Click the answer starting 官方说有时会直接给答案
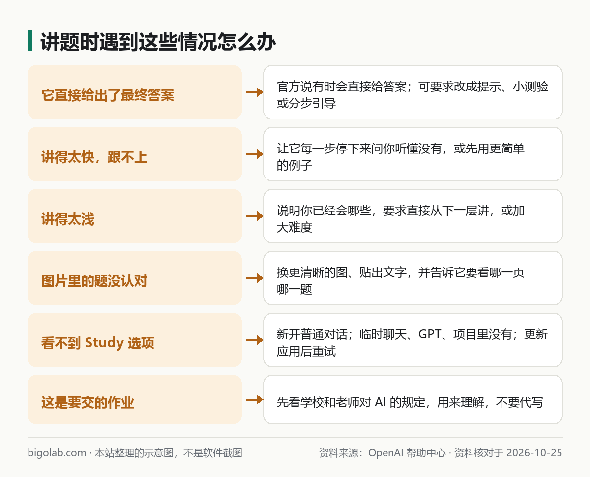The width and height of the screenshot is (590, 477). (x=413, y=92)
